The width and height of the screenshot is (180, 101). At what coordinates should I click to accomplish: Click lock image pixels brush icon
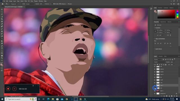(x=159, y=65)
